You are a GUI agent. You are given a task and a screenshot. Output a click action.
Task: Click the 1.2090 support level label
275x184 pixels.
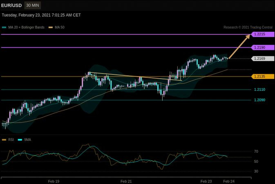[259, 100]
